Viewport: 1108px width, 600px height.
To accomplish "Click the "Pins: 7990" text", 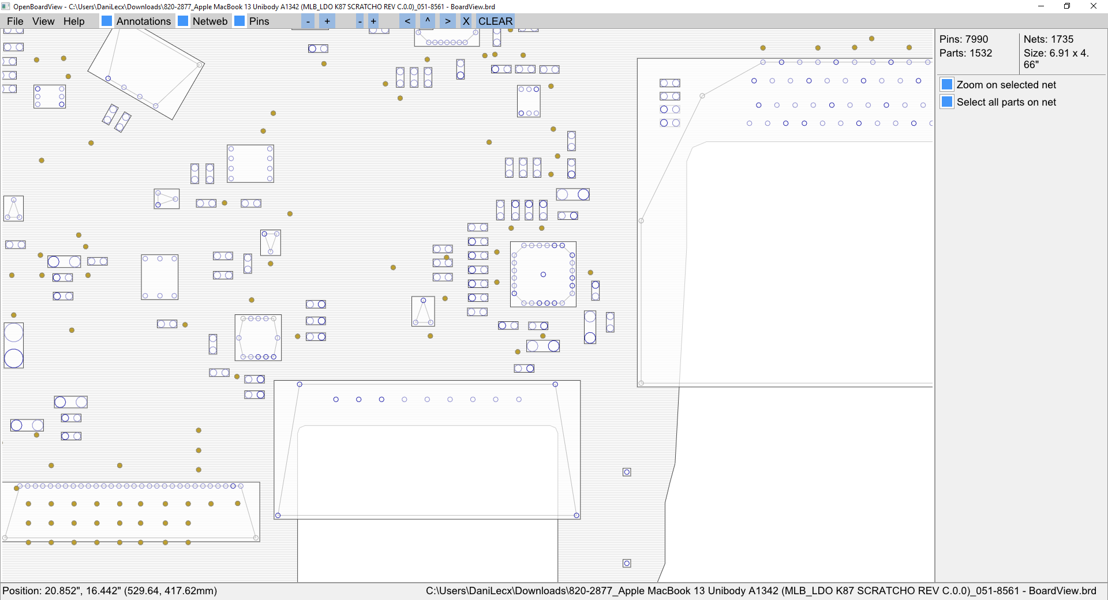I will click(x=964, y=39).
